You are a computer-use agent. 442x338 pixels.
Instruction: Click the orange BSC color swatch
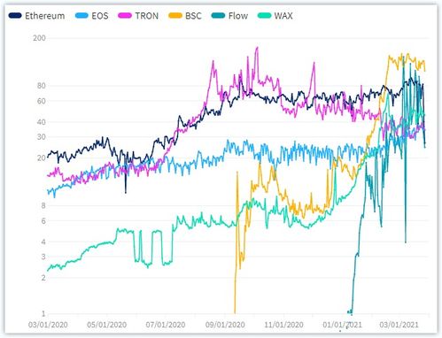pyautogui.click(x=174, y=16)
